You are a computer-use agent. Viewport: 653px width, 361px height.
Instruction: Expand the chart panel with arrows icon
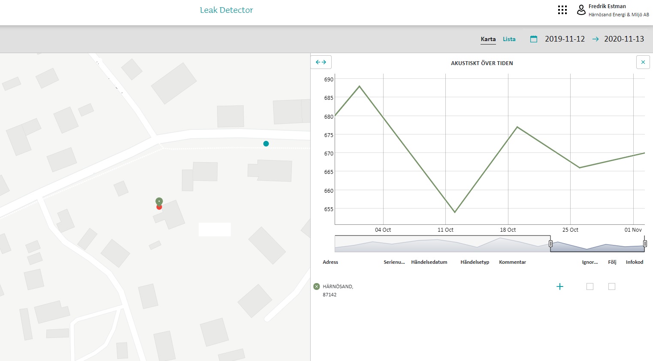pos(321,62)
